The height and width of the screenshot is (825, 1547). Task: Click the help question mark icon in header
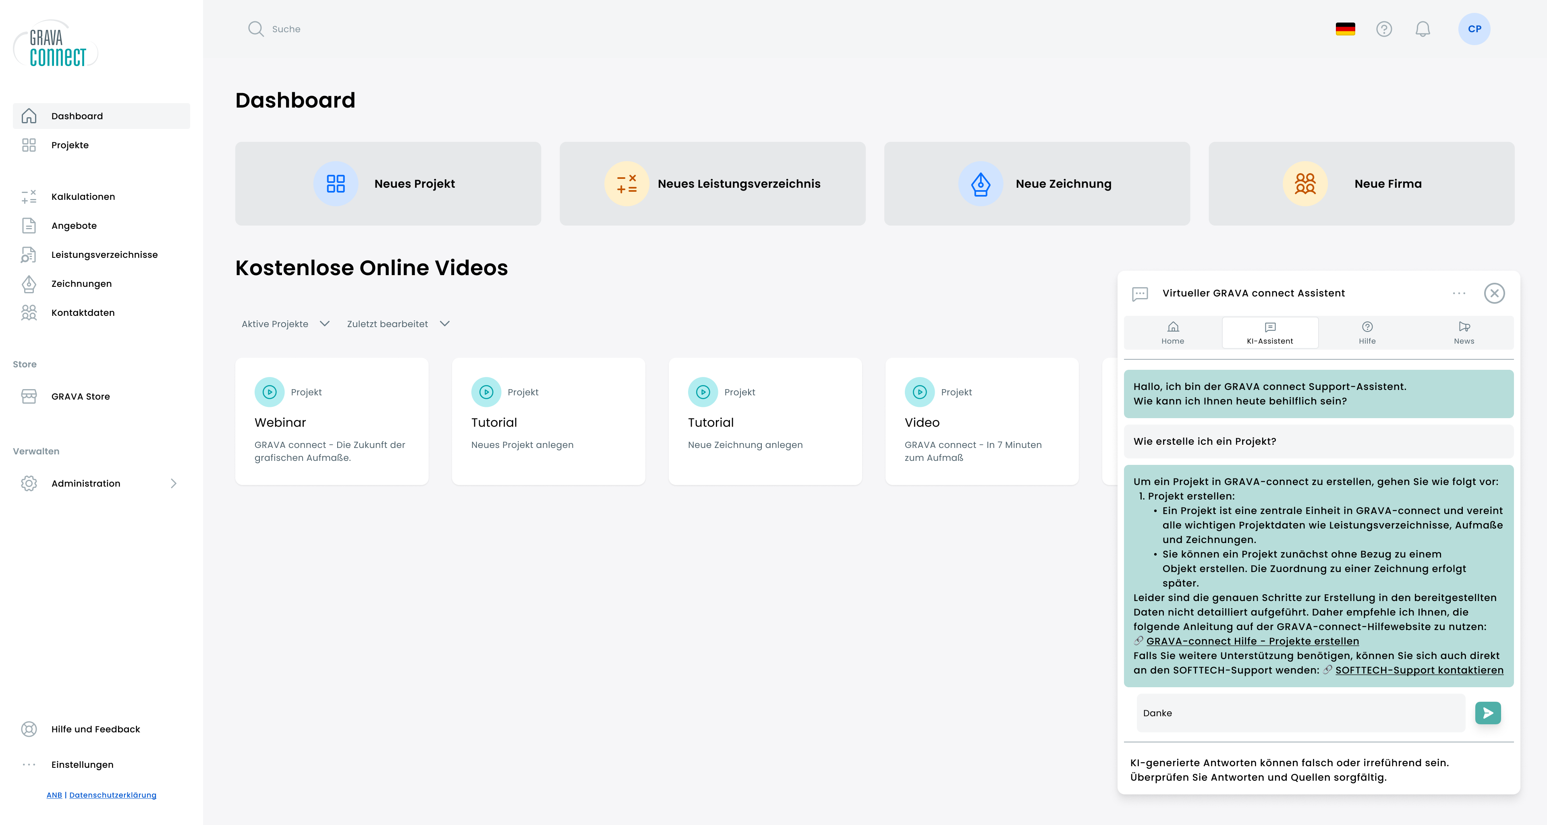pyautogui.click(x=1384, y=29)
